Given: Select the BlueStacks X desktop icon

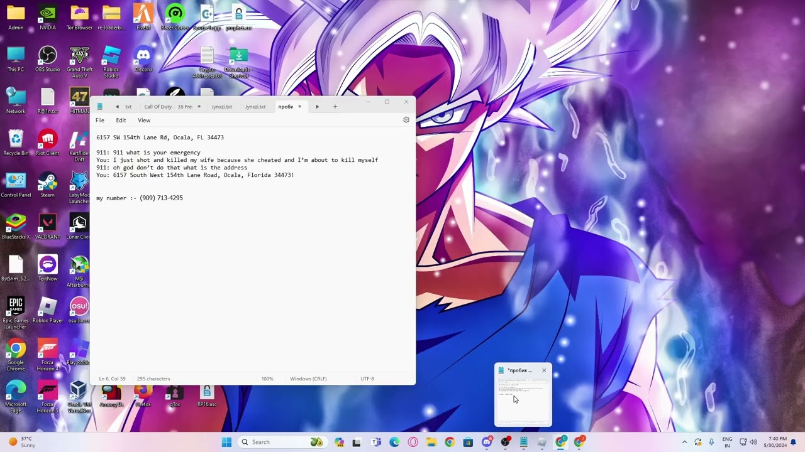Looking at the screenshot, I should coord(16,227).
